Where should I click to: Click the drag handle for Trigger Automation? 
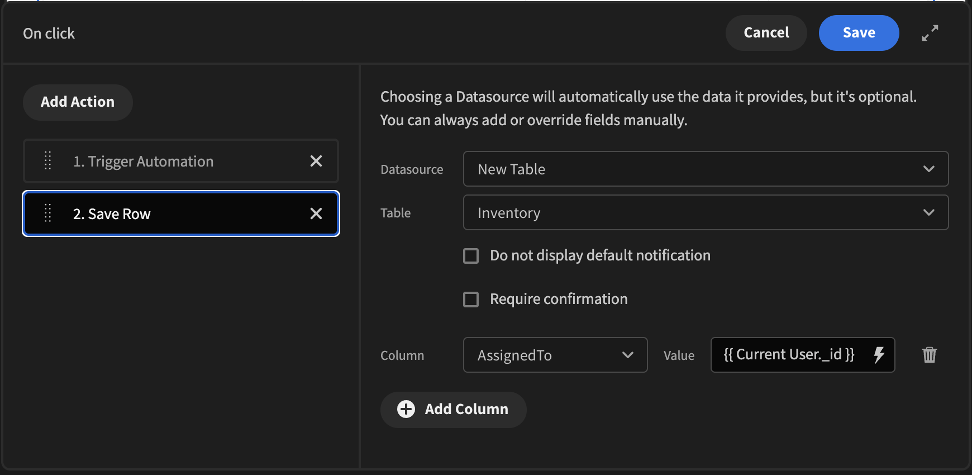(48, 161)
